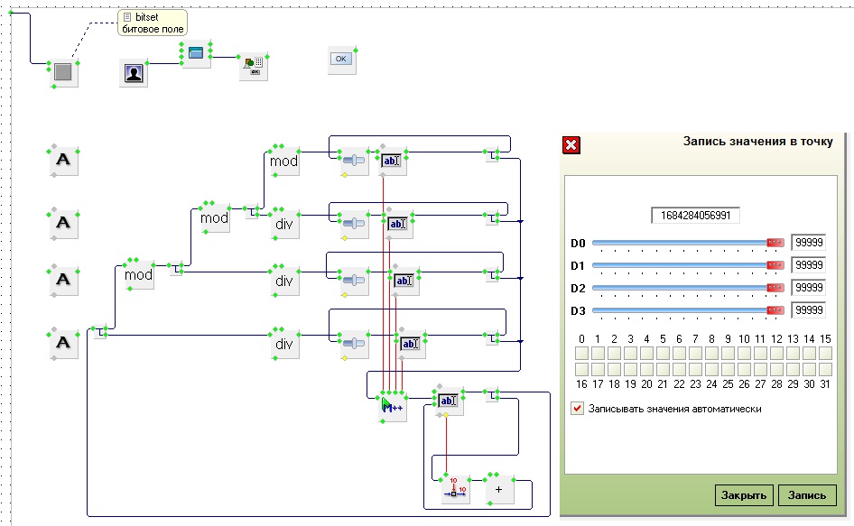The image size is (854, 526).
Task: Click the string concatenation '++' element
Action: click(x=393, y=407)
